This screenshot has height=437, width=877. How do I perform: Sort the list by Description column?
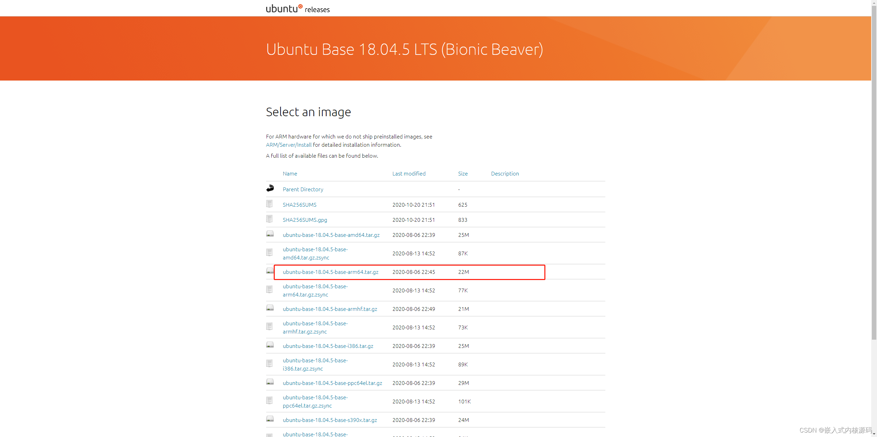[x=505, y=173]
